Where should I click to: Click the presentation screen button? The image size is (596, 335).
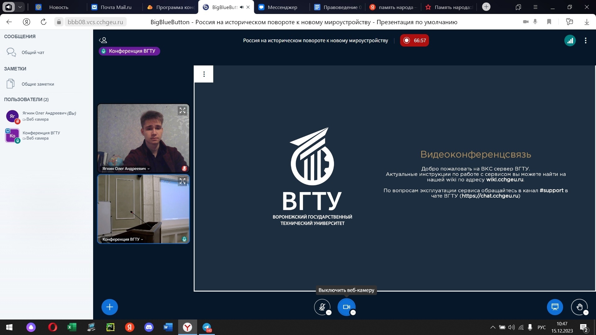click(555, 307)
